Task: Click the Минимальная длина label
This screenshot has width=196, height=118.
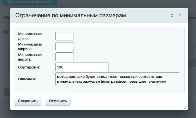Action: click(30, 36)
